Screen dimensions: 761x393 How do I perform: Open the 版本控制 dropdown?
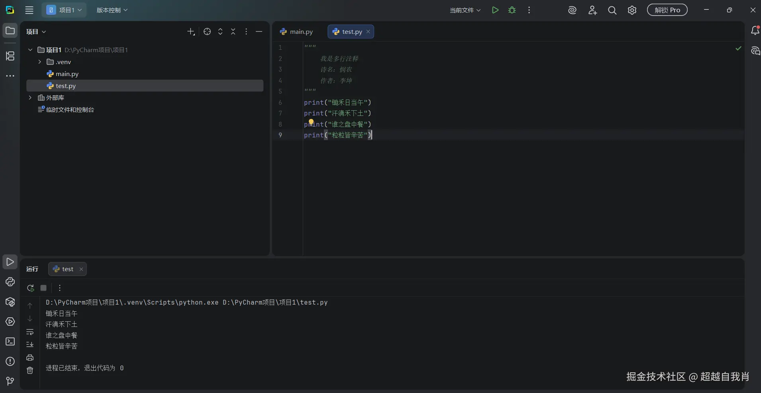point(112,10)
